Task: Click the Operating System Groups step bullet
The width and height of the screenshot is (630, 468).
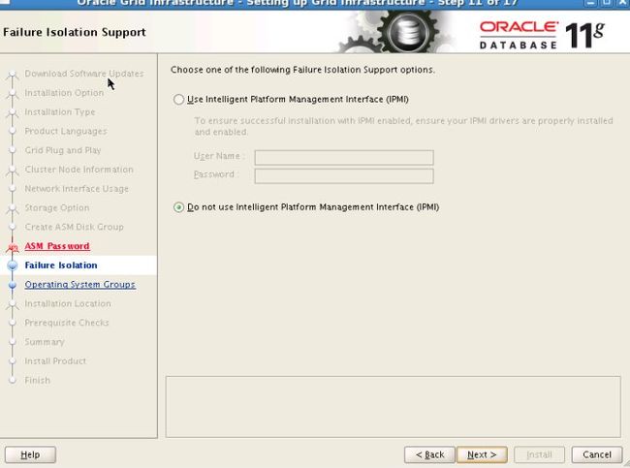Action: 13,285
